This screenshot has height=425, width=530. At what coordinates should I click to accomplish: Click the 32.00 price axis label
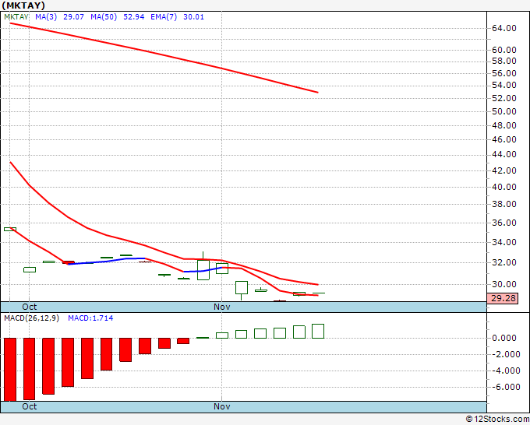(504, 262)
